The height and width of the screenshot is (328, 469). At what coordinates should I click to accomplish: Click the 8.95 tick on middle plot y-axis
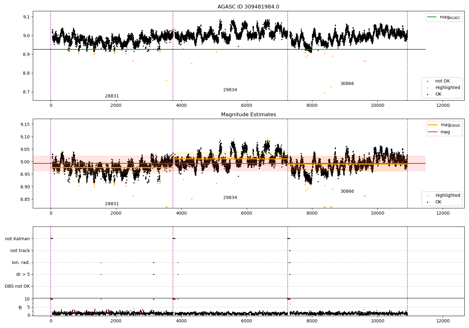coord(25,174)
